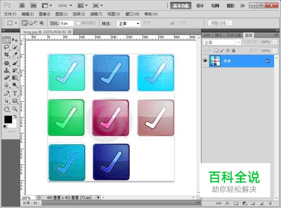Open the 样式 style dropdown
The image size is (281, 208).
pos(128,23)
